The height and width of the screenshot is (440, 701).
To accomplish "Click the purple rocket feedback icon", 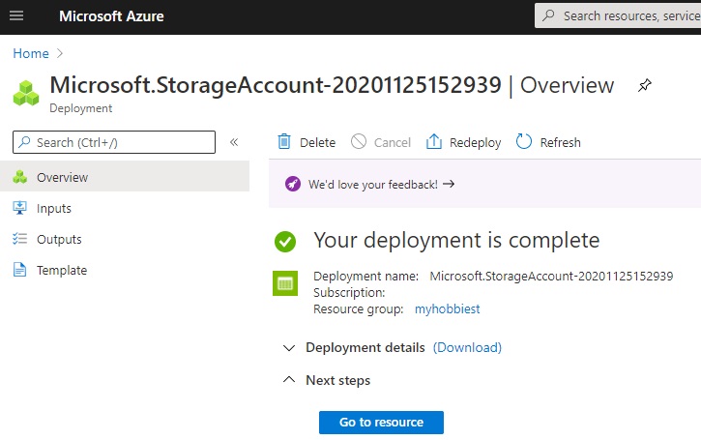I will pos(293,184).
